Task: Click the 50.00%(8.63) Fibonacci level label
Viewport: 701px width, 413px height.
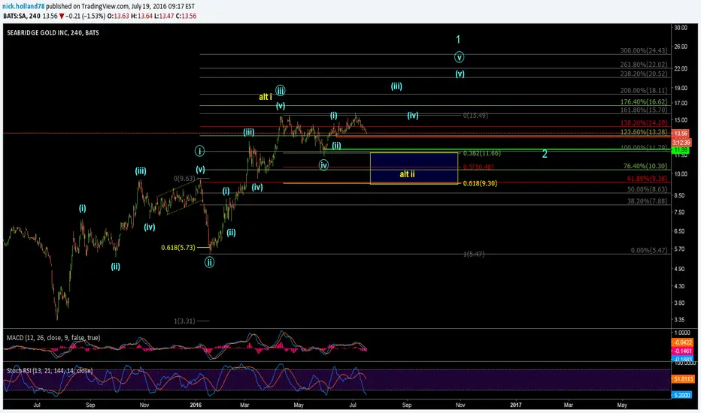Action: pos(647,189)
